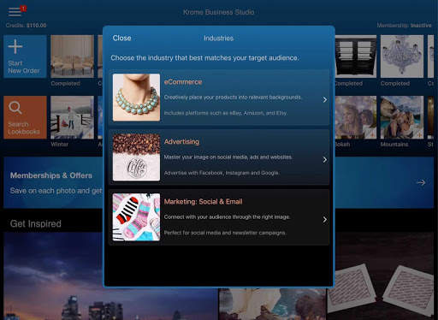Click 'Advertise with Facebook, Instagram' text
Image resolution: width=438 pixels, height=320 pixels.
[x=222, y=173]
